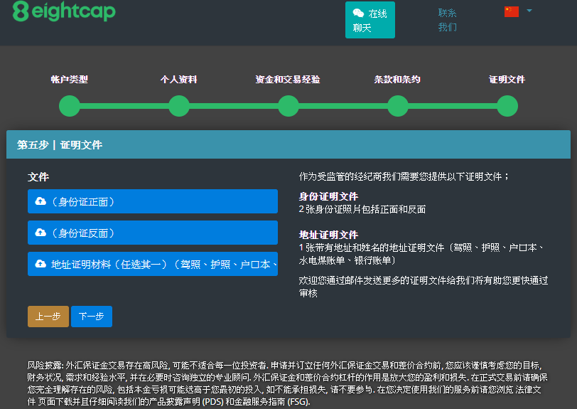The image size is (577, 409).
Task: Proceed with the 下一步 button
Action: pyautogui.click(x=92, y=317)
